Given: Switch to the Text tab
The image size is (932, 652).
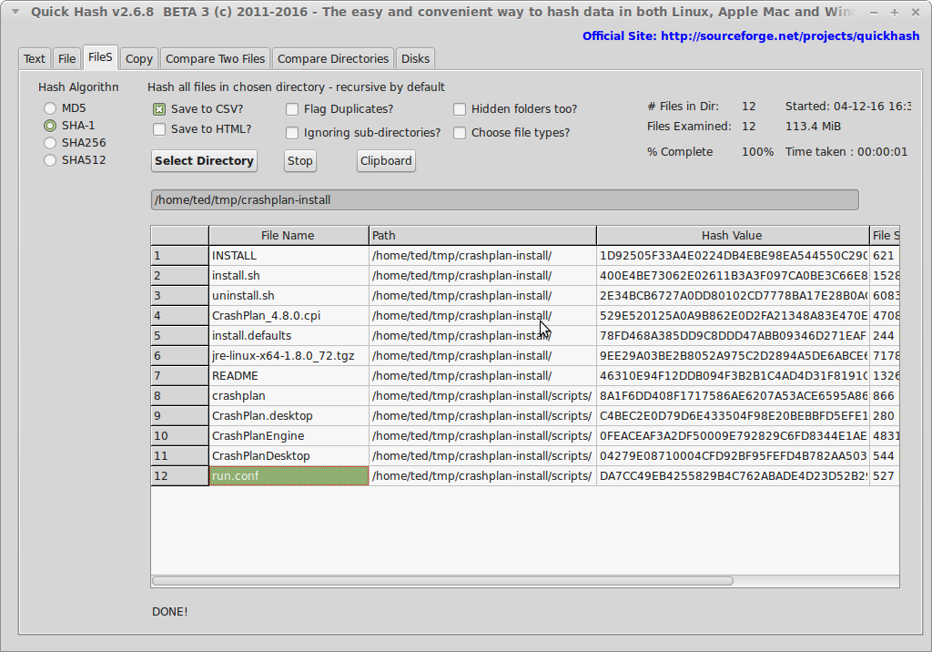Looking at the screenshot, I should click(35, 58).
